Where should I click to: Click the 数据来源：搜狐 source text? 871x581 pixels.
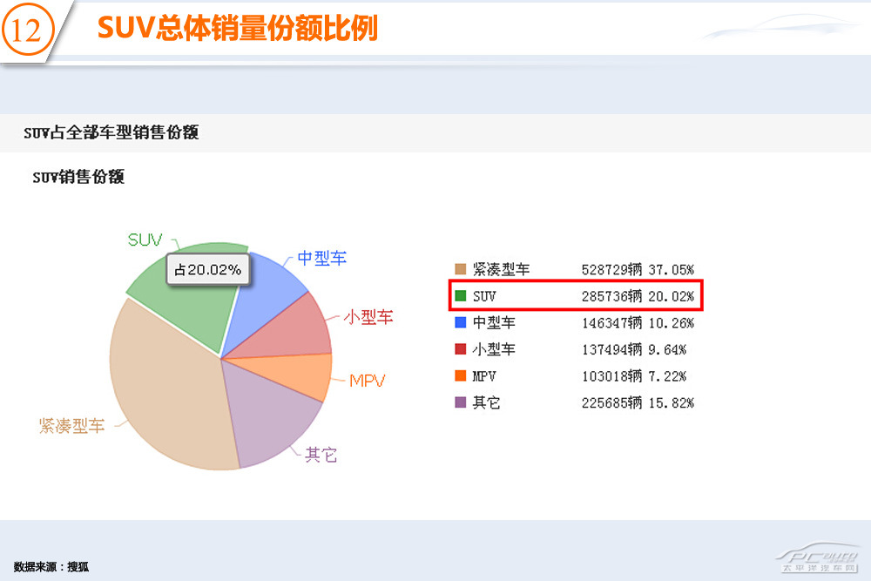pyautogui.click(x=51, y=567)
